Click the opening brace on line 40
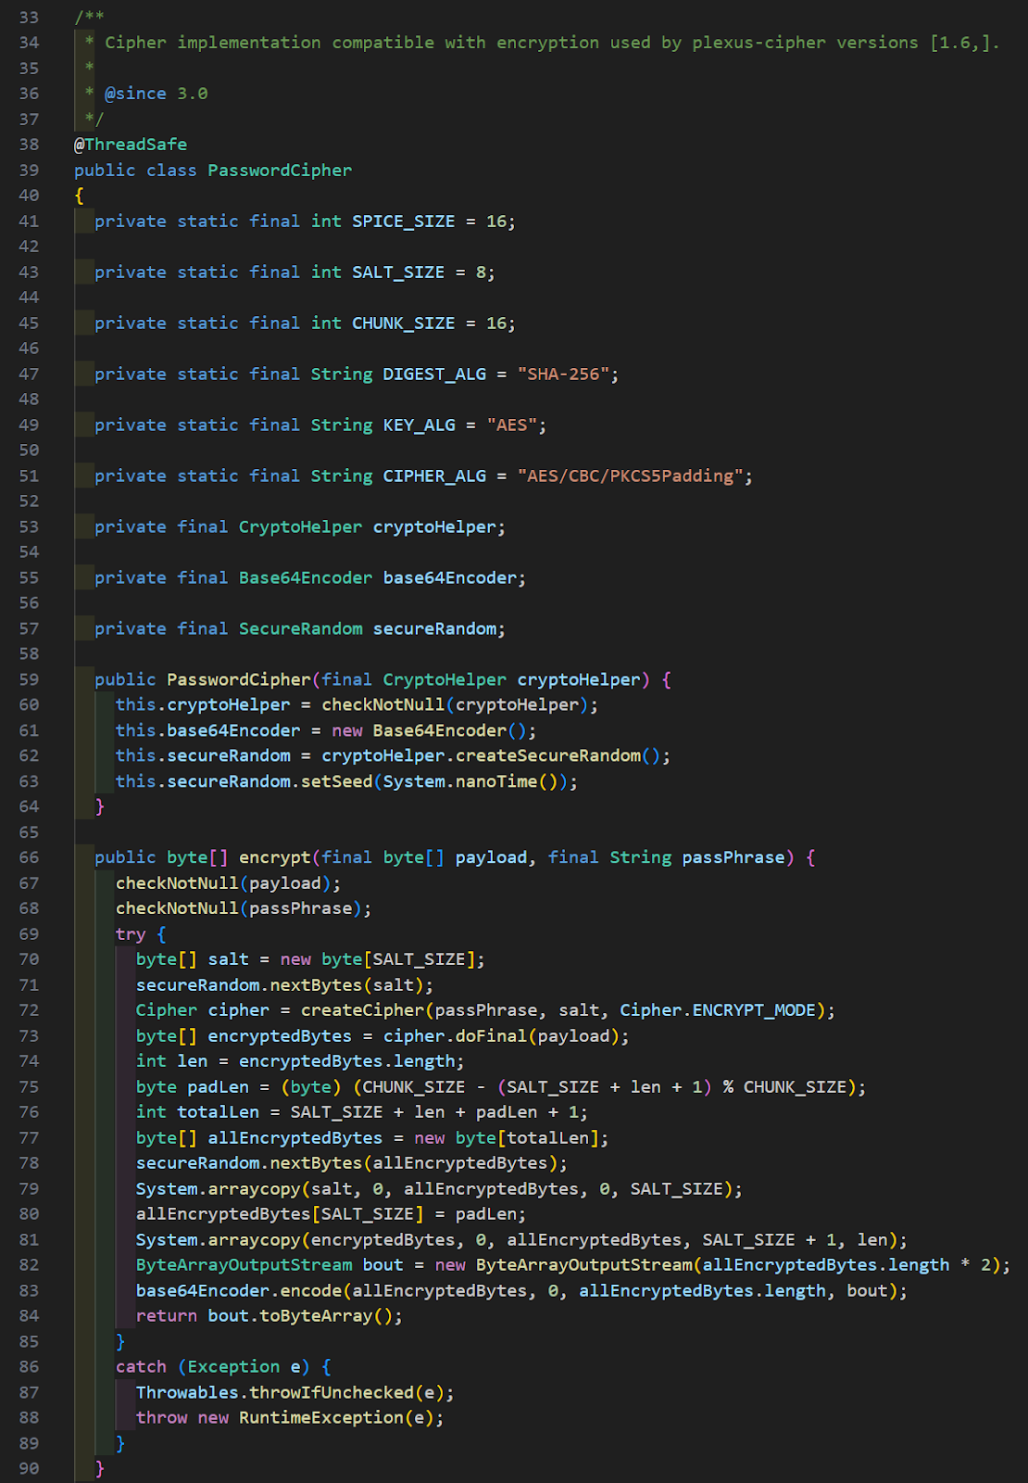This screenshot has height=1483, width=1028. point(80,196)
